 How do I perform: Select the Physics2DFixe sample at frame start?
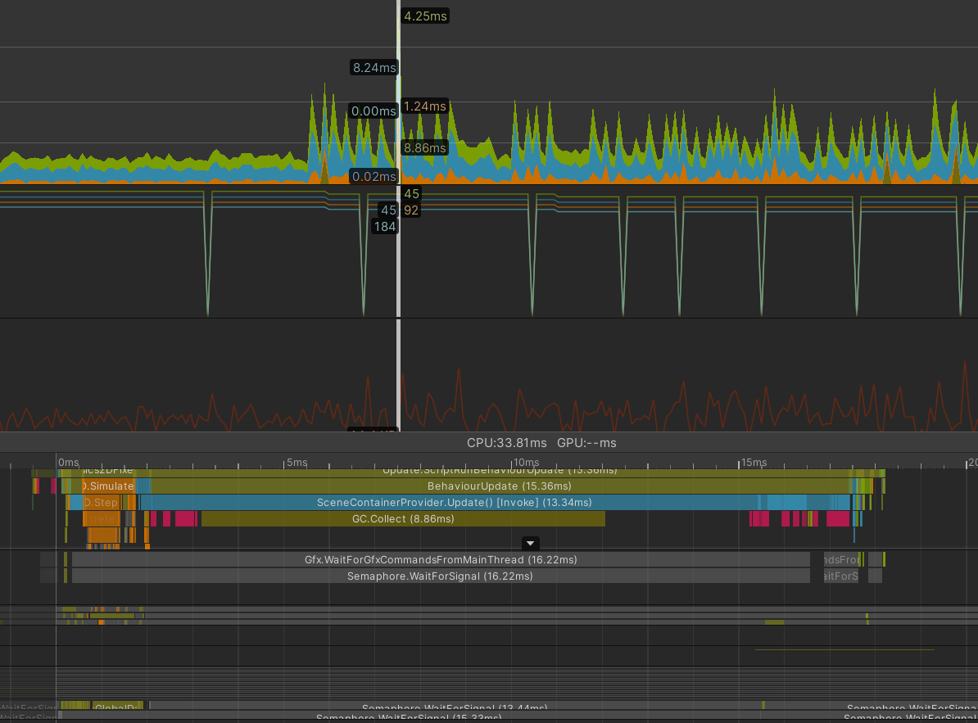tap(108, 470)
